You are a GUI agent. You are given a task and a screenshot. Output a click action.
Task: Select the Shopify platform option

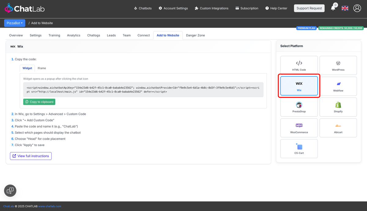pos(338,107)
